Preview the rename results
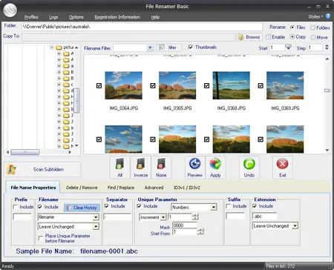This screenshot has width=334, height=270. point(195,168)
